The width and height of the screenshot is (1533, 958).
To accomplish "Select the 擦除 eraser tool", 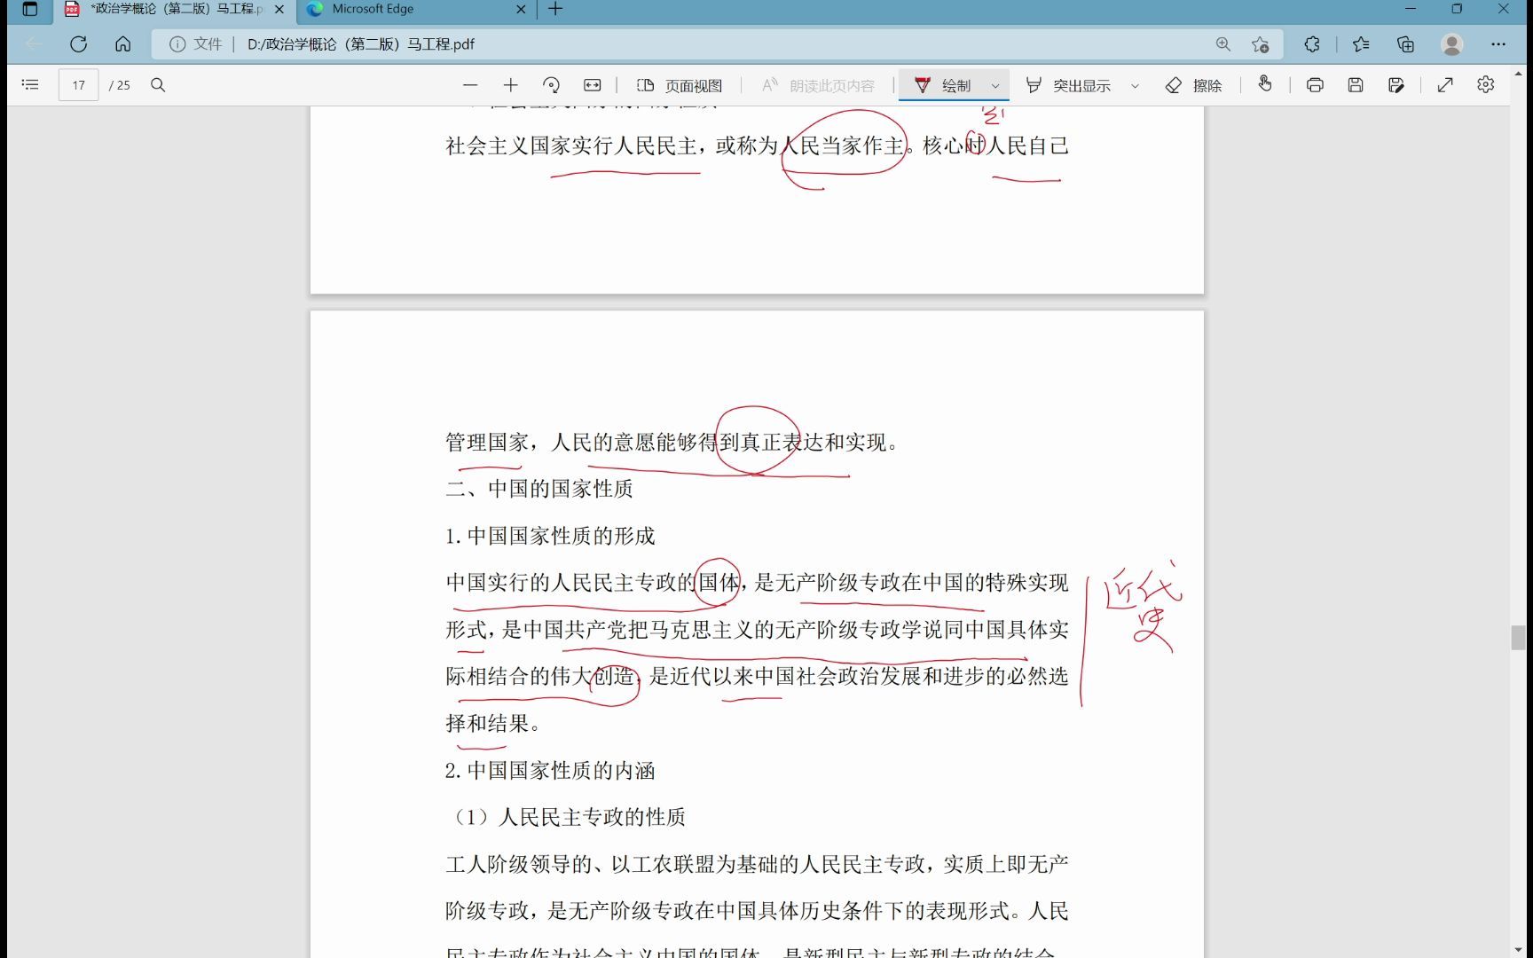I will pyautogui.click(x=1193, y=85).
